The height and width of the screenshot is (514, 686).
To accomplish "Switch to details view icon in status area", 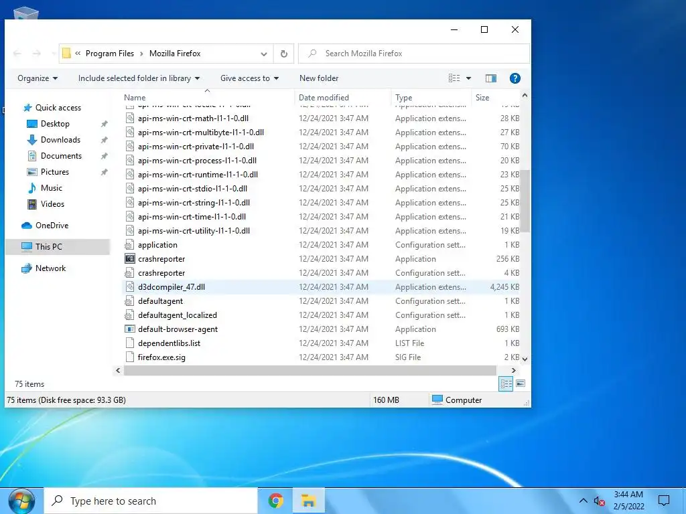I will pos(506,383).
